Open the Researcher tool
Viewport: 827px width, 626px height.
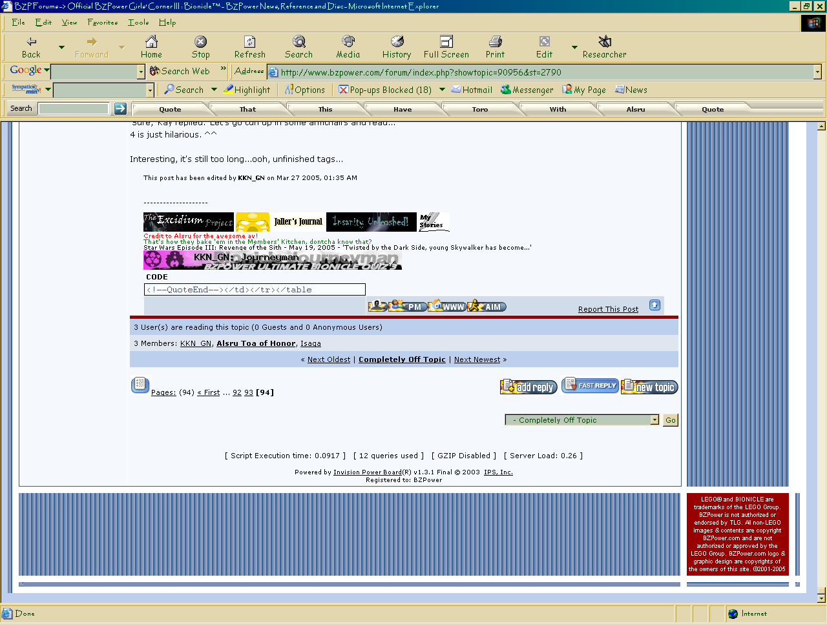tap(604, 47)
